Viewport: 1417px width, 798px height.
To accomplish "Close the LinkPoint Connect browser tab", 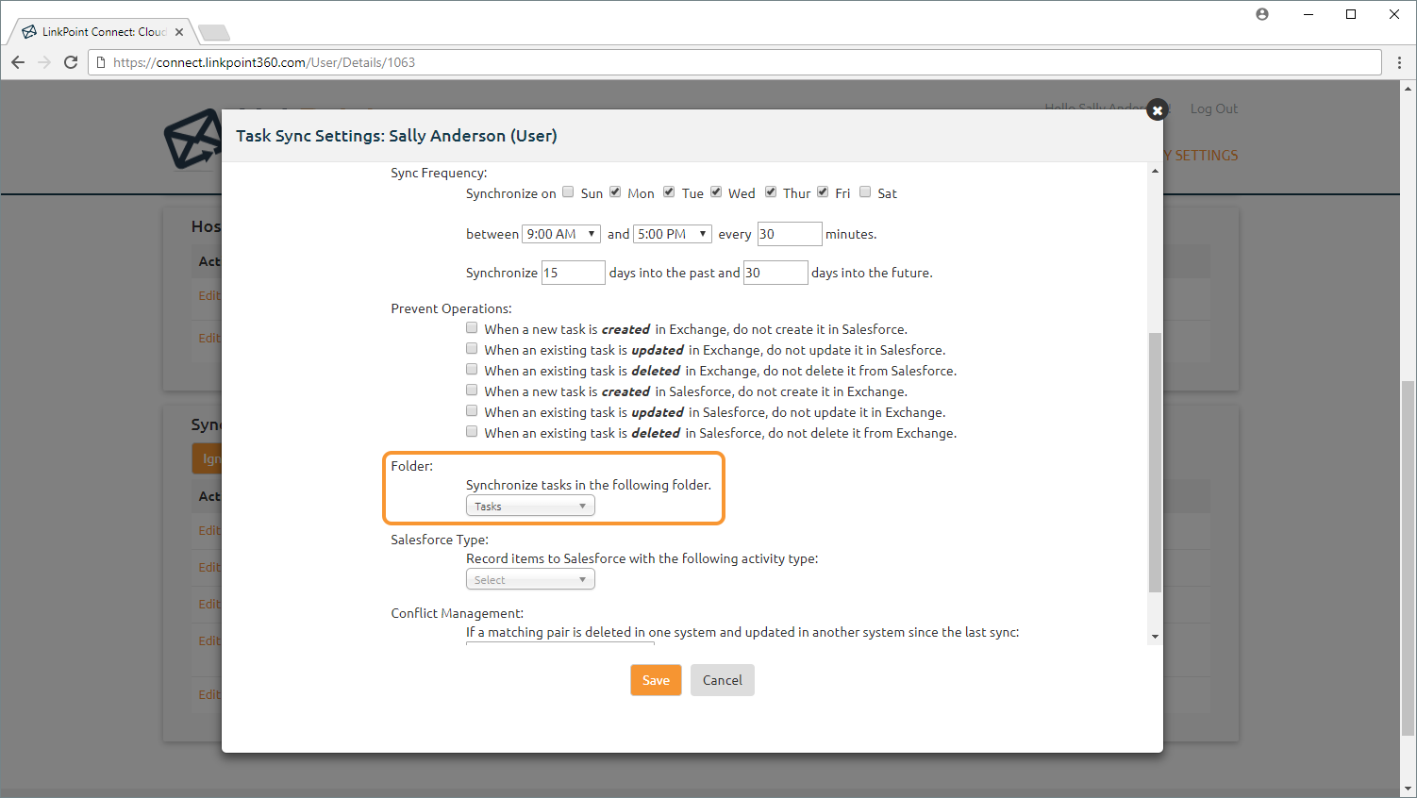I will click(x=179, y=32).
